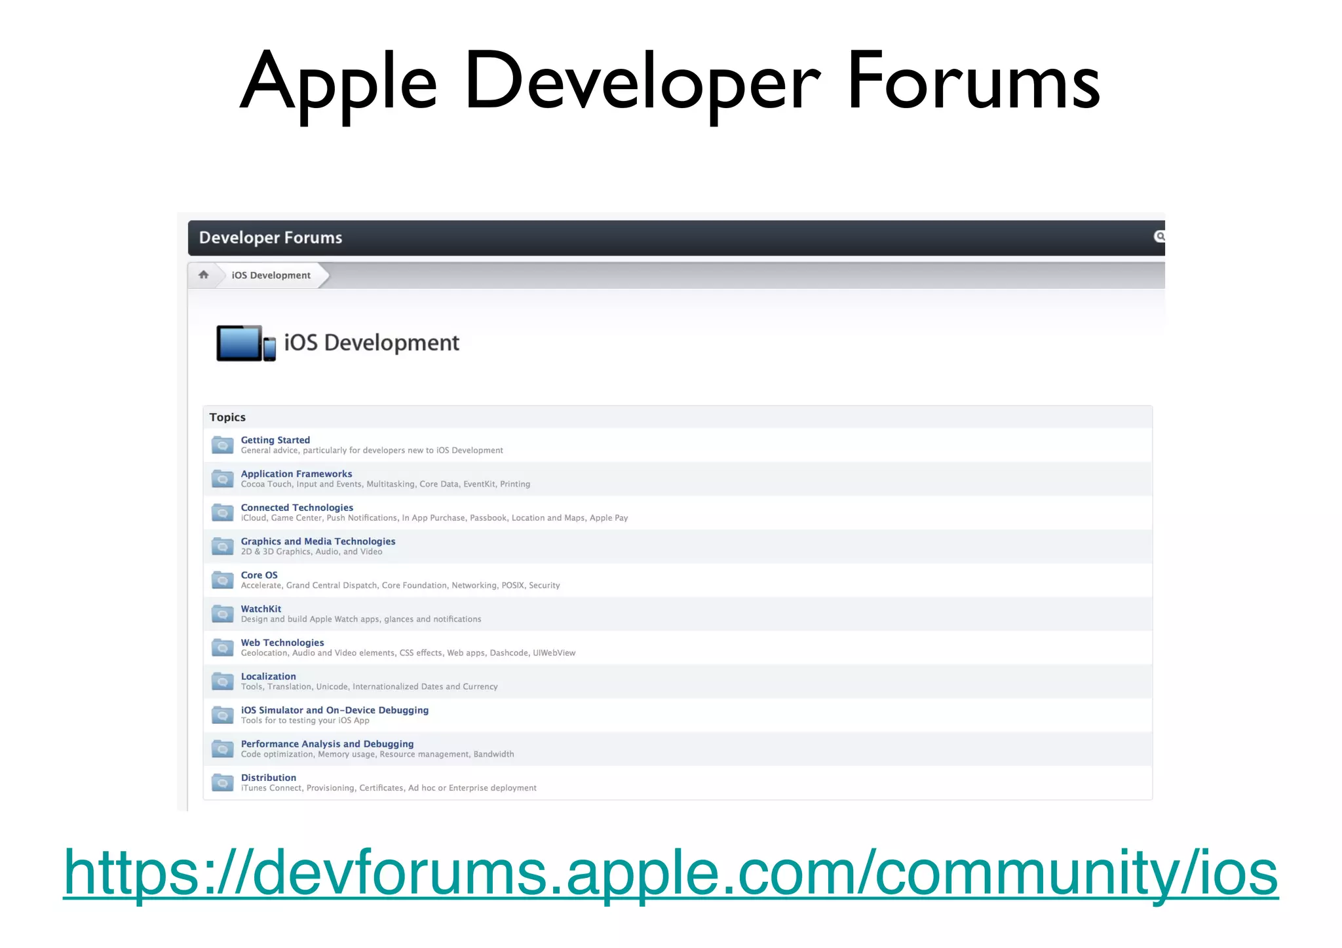Click the Developer Forums header title

[x=271, y=237]
